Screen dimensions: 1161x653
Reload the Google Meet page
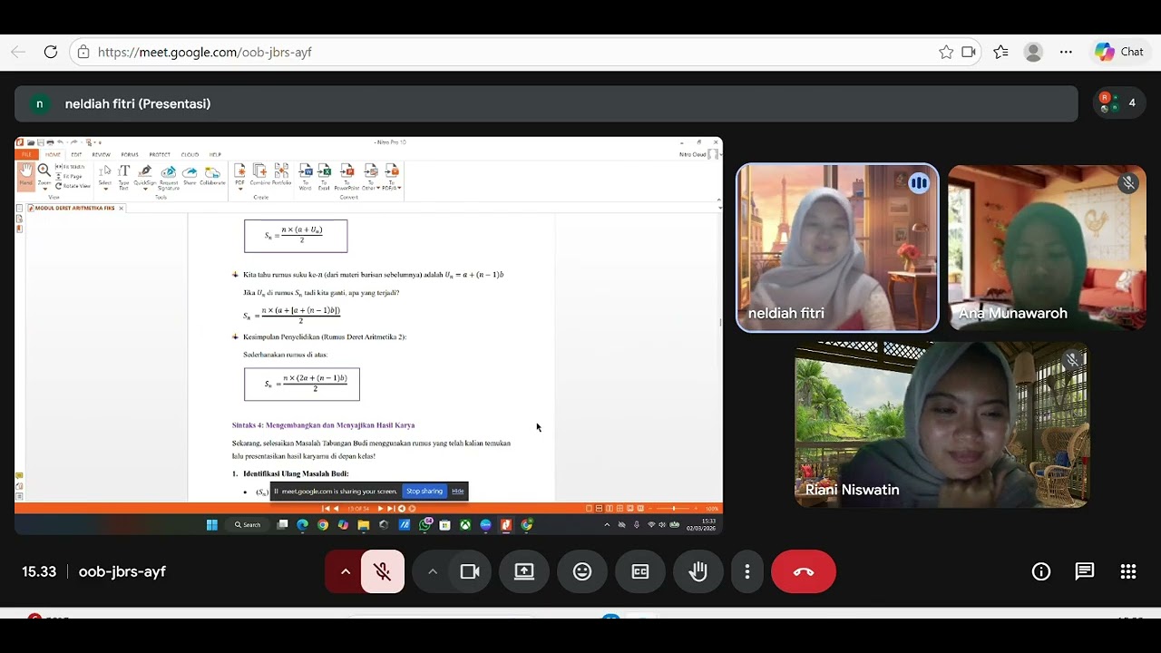[51, 52]
